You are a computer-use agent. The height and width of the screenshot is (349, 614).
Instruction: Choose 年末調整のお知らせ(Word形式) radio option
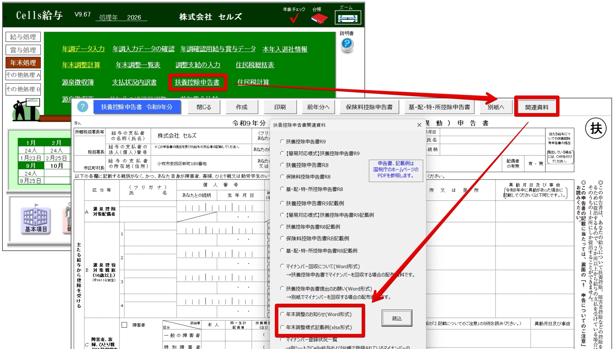tap(282, 314)
